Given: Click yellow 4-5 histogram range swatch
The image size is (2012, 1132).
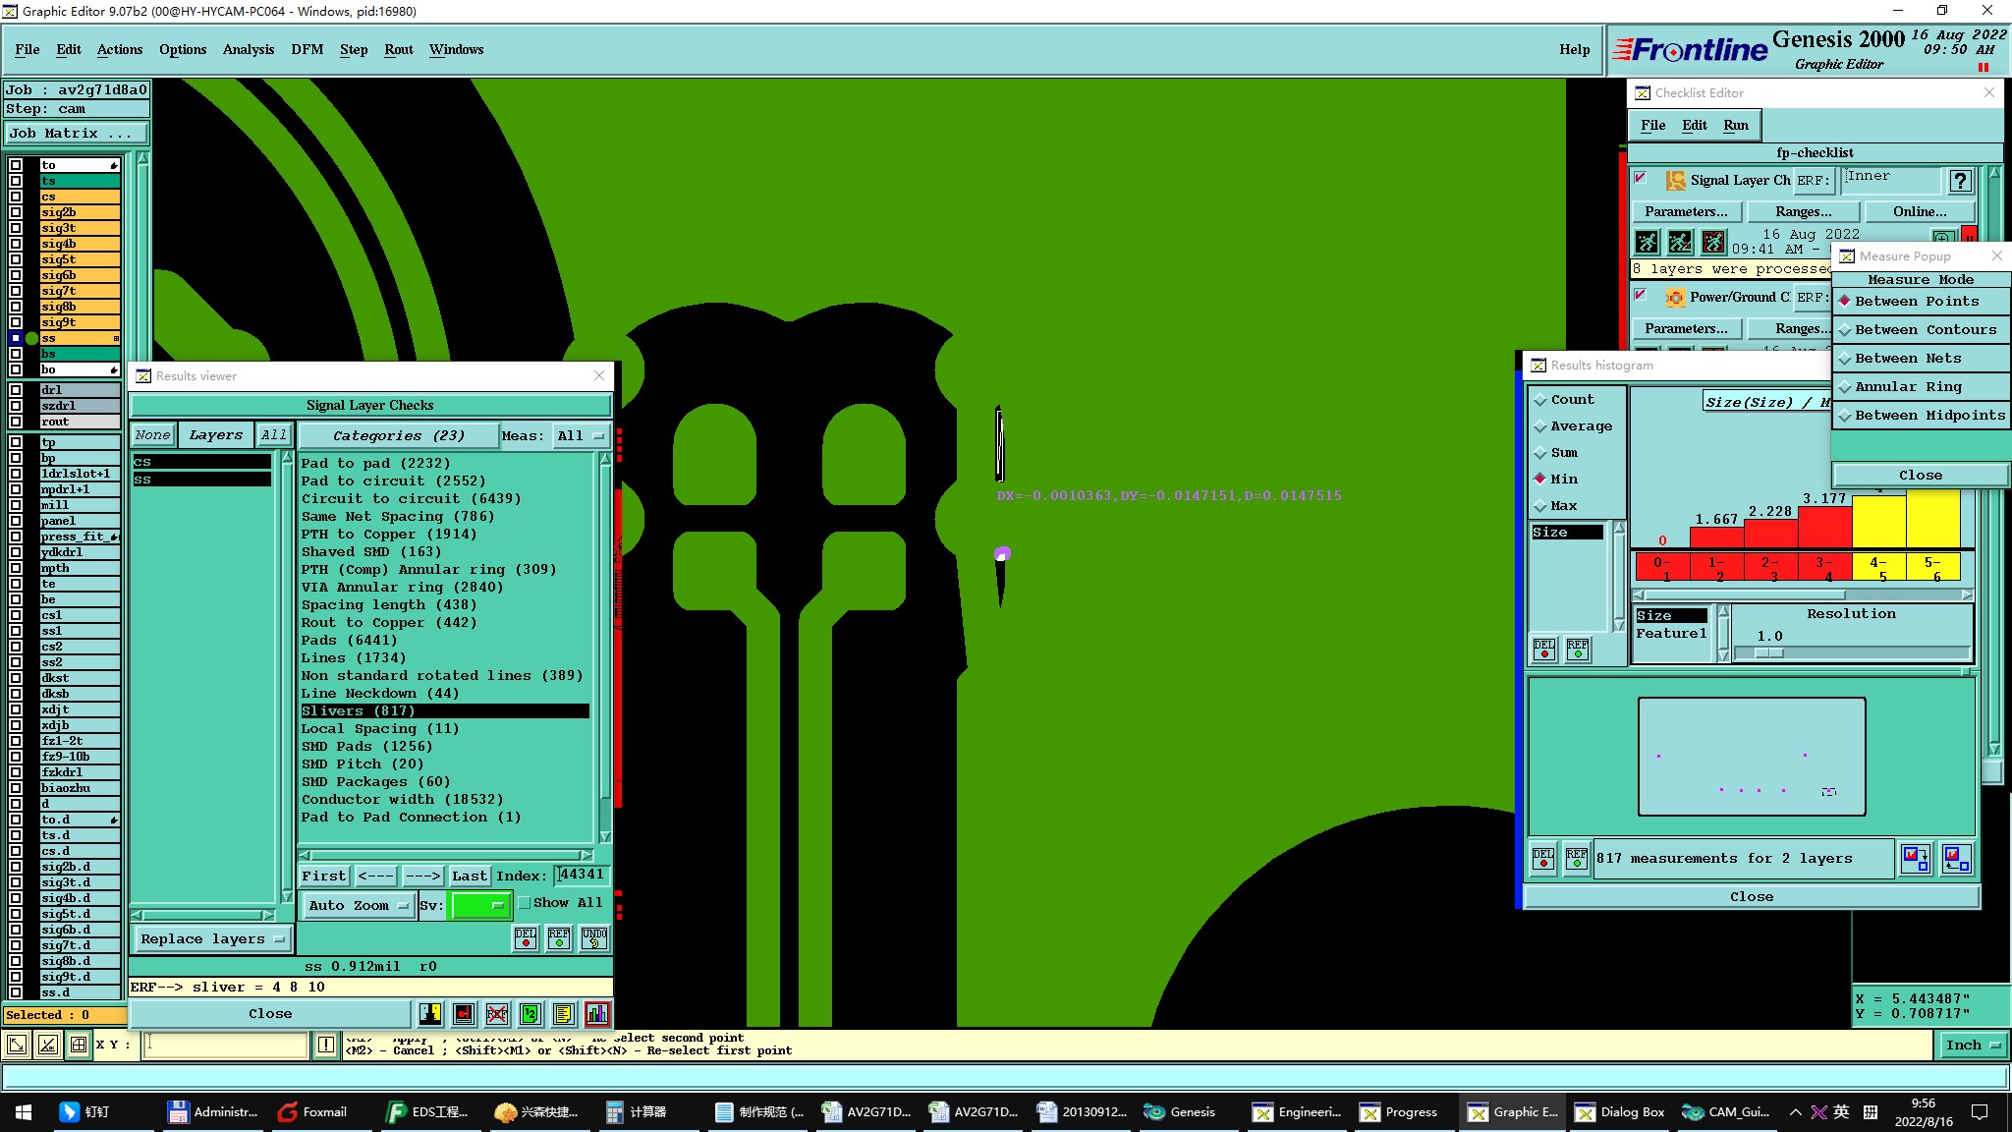Looking at the screenshot, I should [1878, 567].
